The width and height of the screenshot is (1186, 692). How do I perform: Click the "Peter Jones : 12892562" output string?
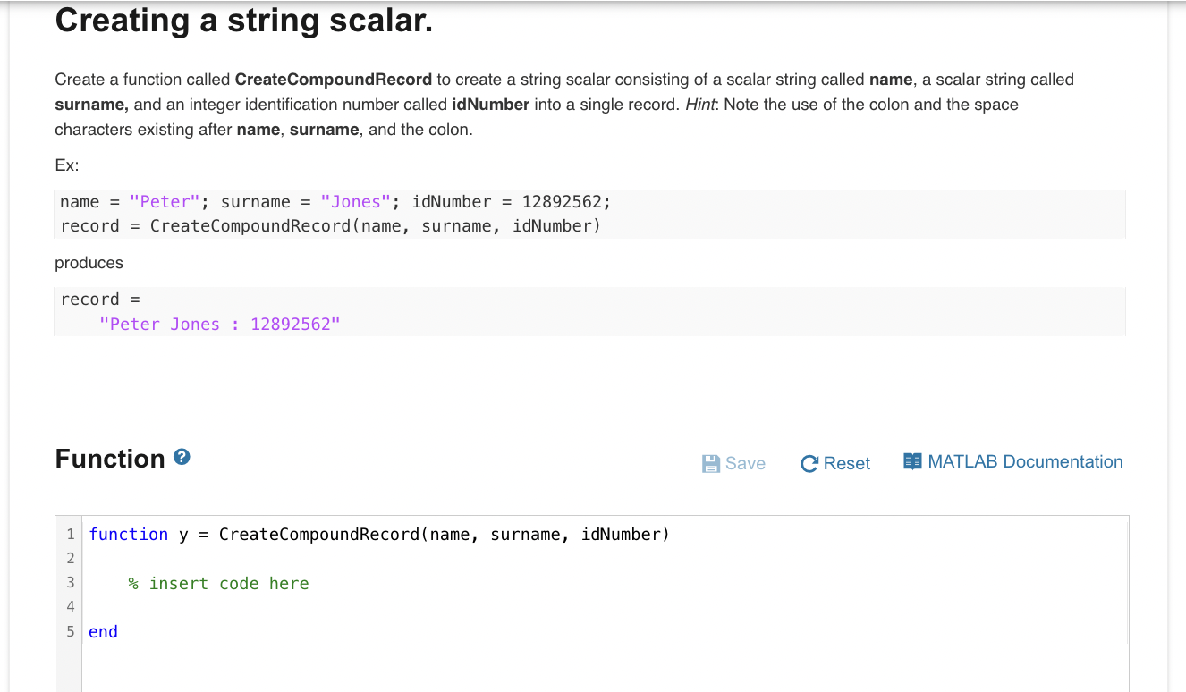point(220,324)
